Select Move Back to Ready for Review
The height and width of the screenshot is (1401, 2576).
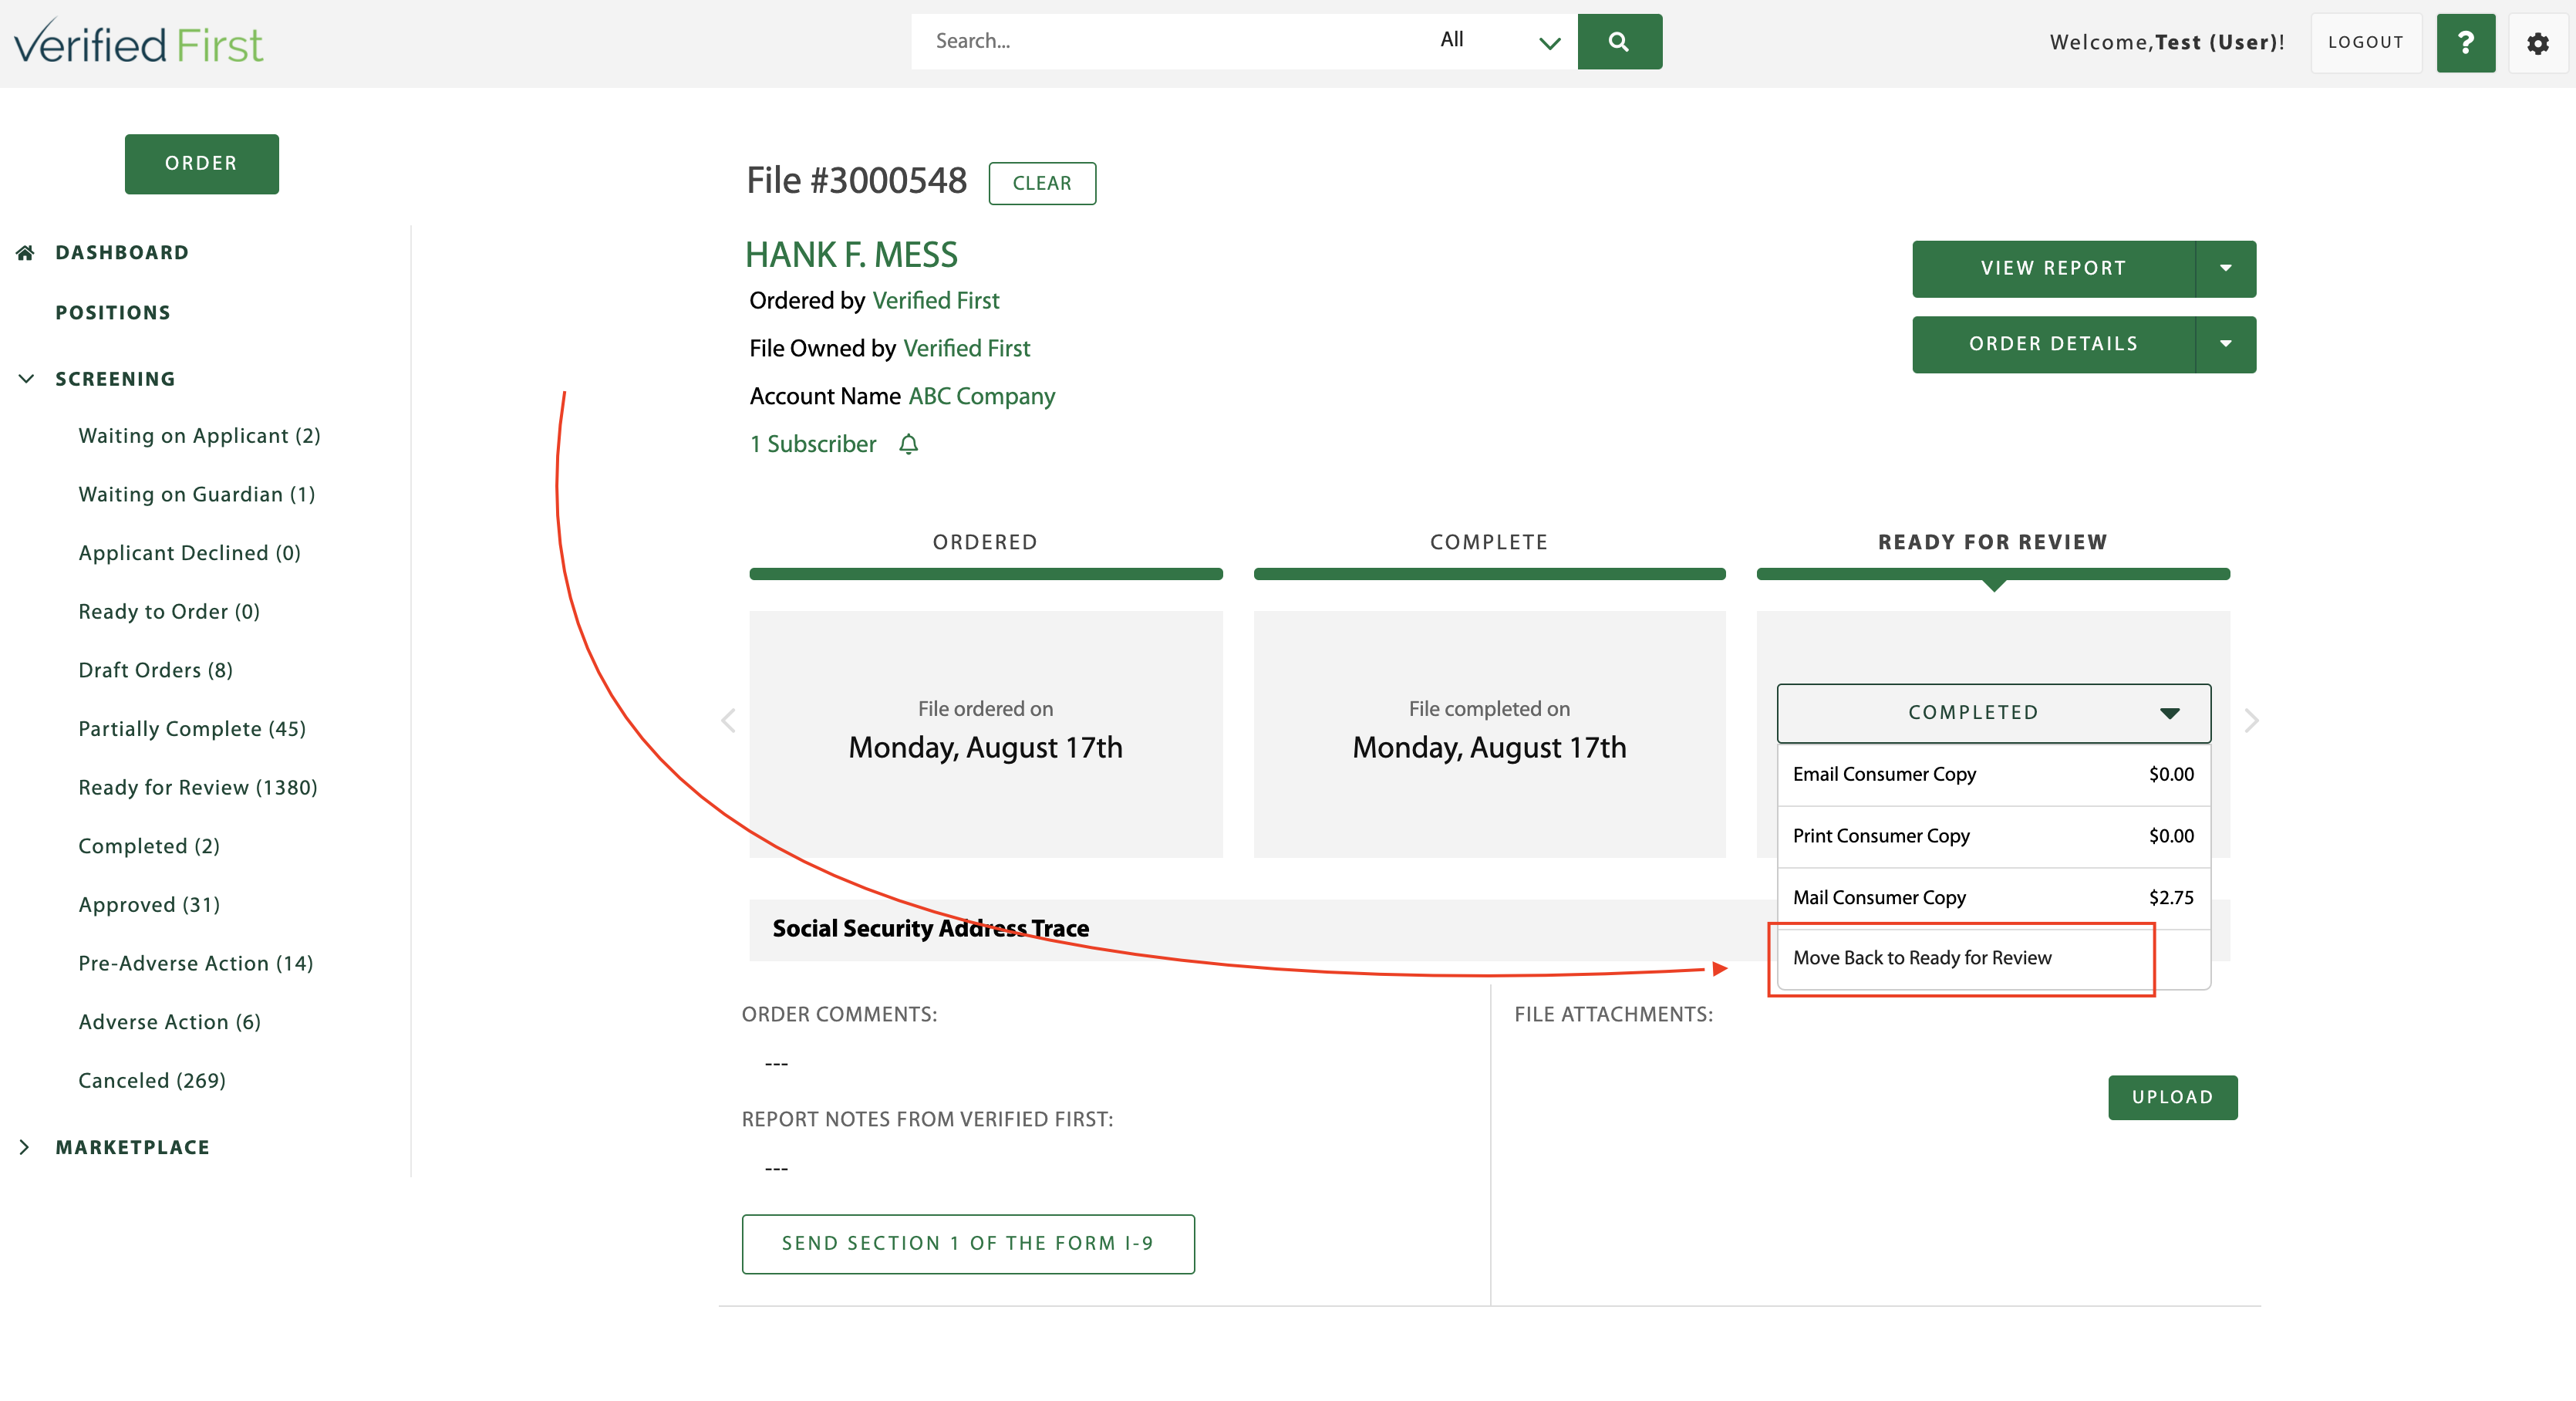click(1923, 957)
